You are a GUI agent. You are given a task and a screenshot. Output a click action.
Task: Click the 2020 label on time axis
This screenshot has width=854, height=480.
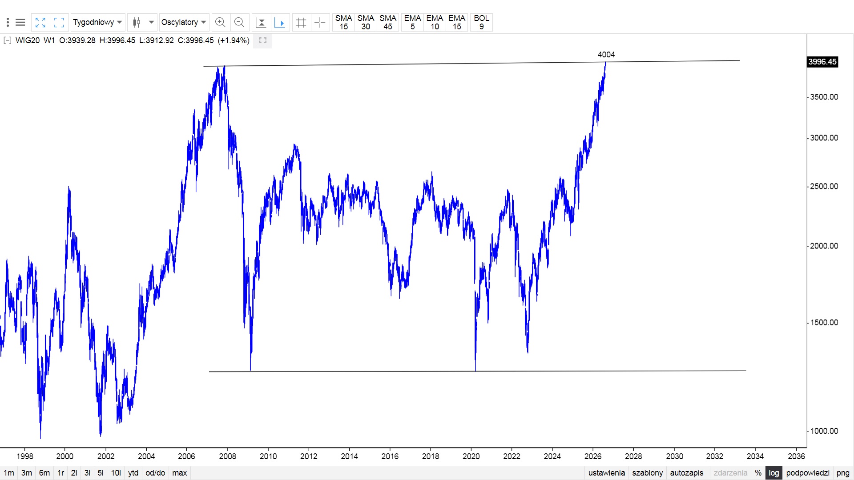point(471,456)
